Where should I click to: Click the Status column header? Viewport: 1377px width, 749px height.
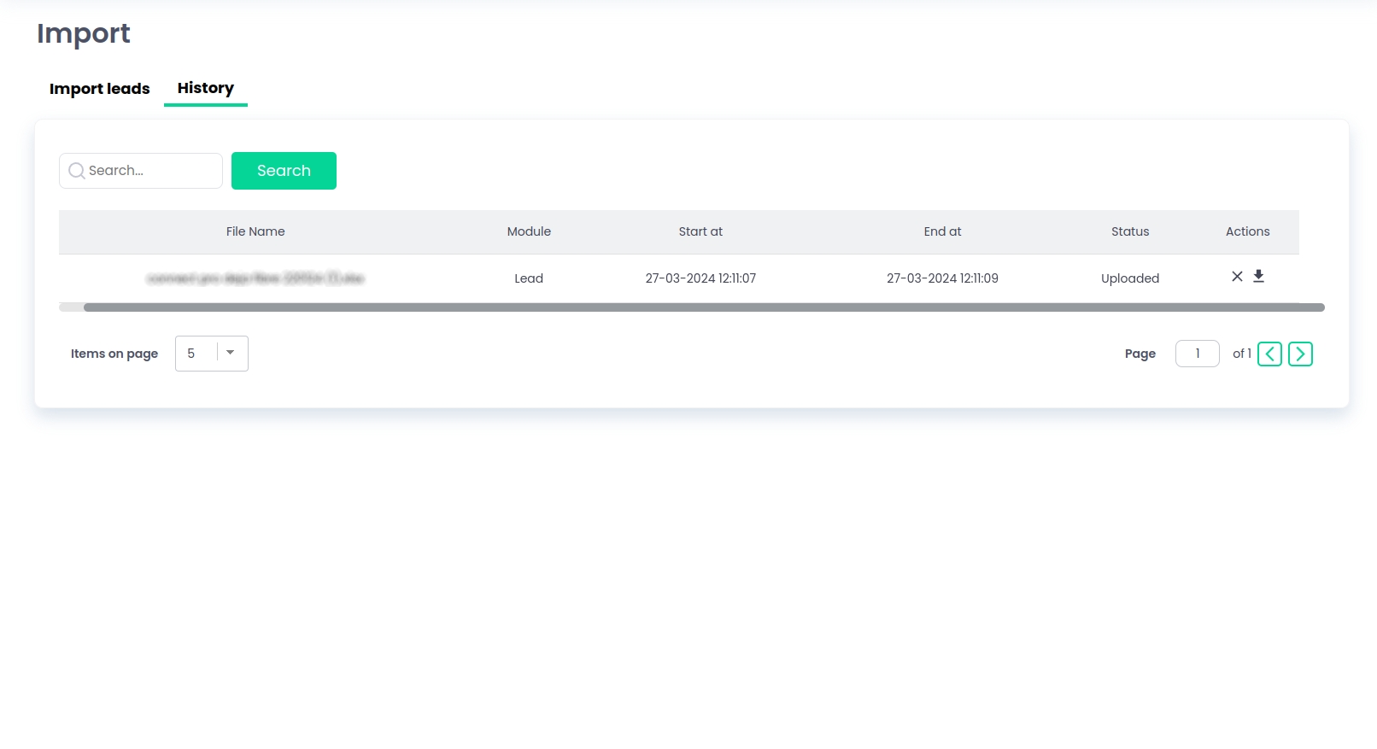[x=1129, y=231]
